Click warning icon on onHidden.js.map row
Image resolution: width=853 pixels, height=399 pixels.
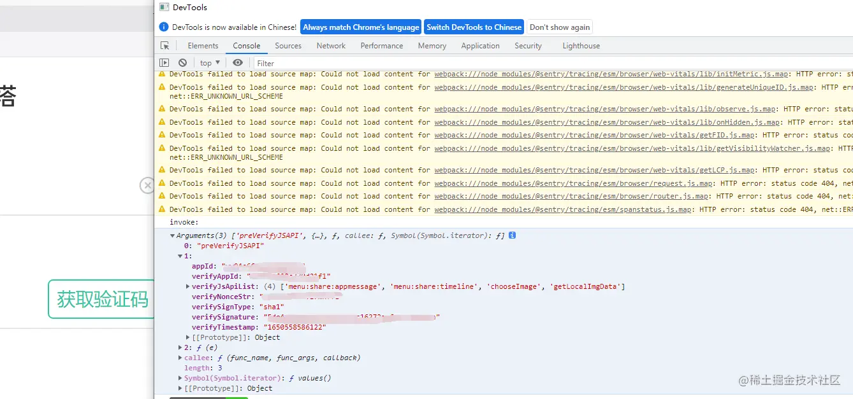(x=162, y=122)
